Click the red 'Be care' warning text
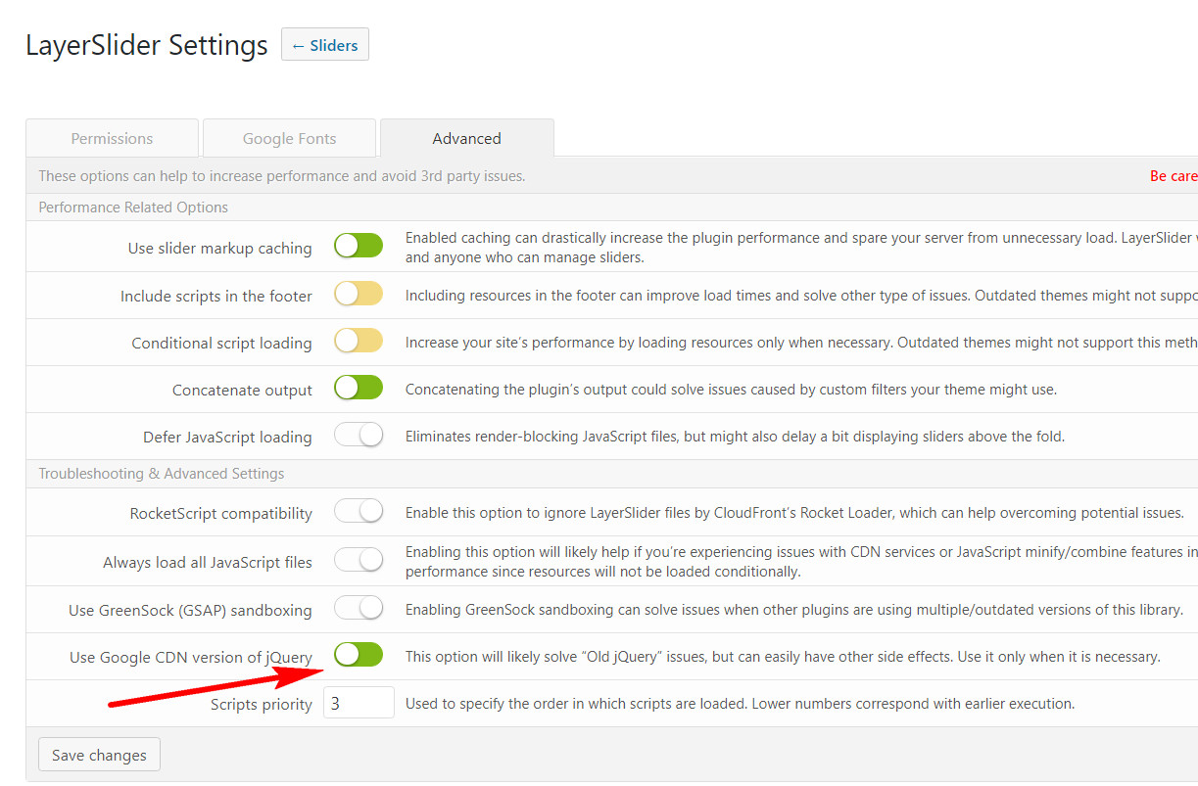The image size is (1198, 786). pyautogui.click(x=1174, y=176)
